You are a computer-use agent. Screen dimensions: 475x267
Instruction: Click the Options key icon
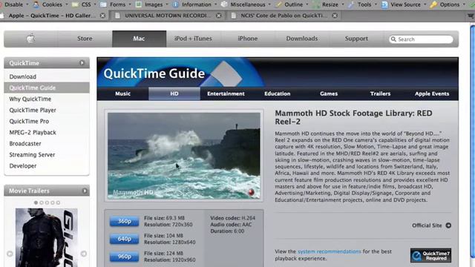[x=433, y=4]
